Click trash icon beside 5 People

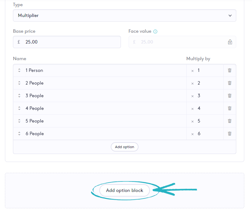click(229, 121)
